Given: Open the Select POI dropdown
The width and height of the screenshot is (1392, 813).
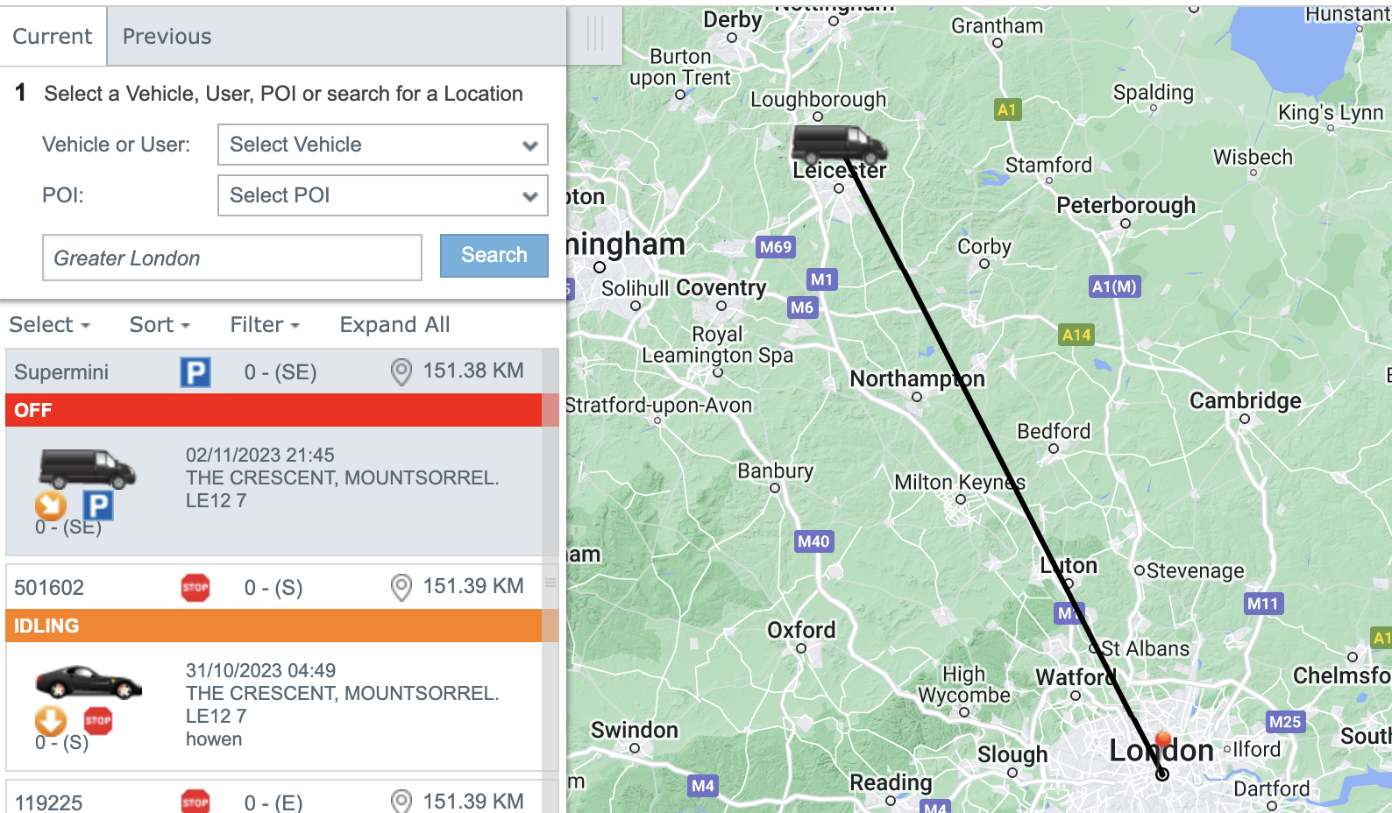Looking at the screenshot, I should [x=382, y=195].
